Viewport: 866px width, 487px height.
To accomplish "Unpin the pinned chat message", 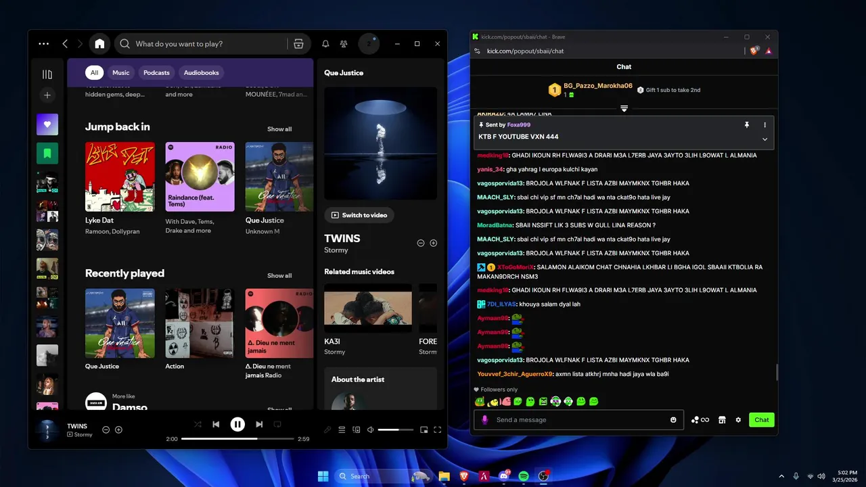I will point(747,125).
